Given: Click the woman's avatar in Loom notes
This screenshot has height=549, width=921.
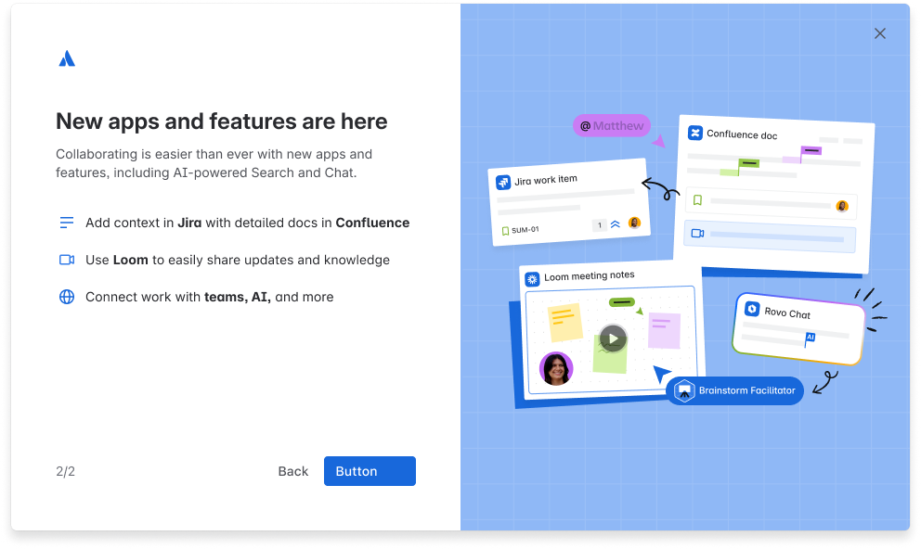Looking at the screenshot, I should (555, 368).
